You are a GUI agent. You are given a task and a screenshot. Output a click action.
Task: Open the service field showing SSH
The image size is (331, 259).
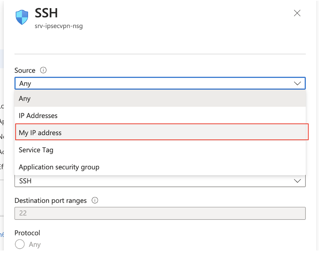[160, 181]
